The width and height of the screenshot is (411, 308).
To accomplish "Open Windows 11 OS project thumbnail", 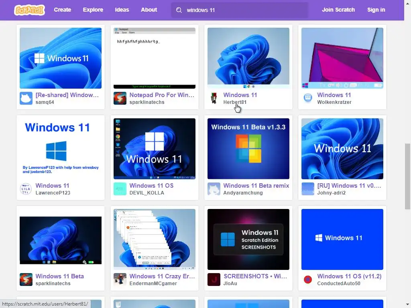I will point(155,149).
